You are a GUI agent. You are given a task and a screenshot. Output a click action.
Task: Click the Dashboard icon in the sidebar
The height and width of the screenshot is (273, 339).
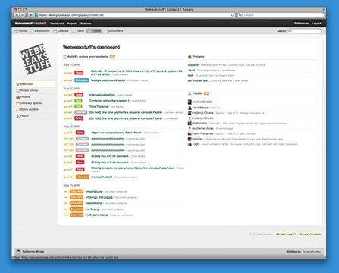pos(17,84)
